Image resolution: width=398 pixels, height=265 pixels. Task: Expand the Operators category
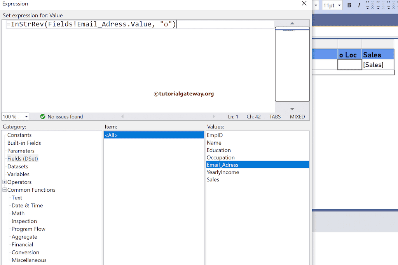(x=5, y=182)
